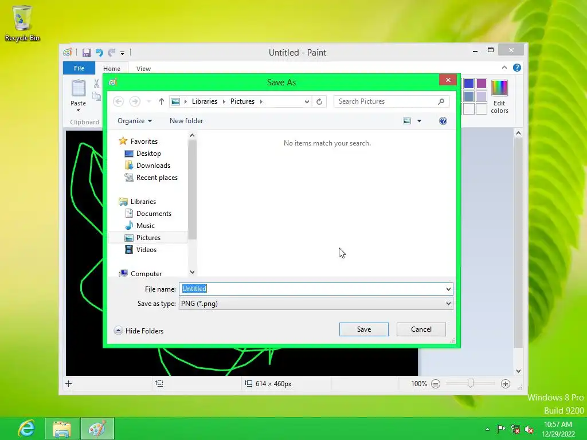Open Save As dialog help icon
Viewport: 587px width, 440px height.
(443, 121)
